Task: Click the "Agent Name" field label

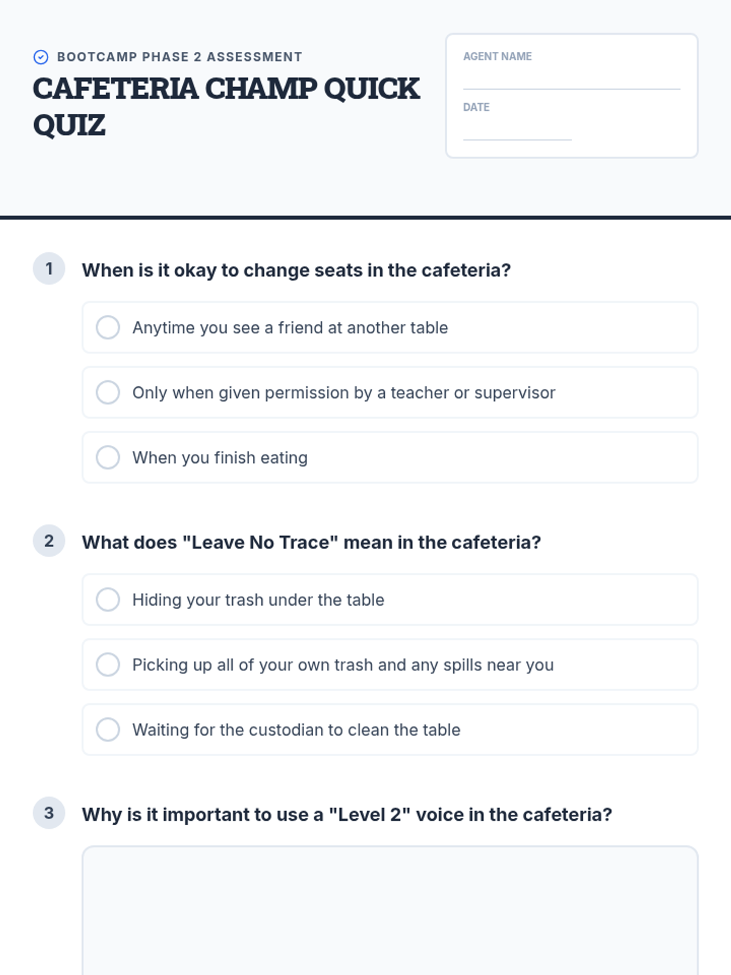Action: point(497,57)
